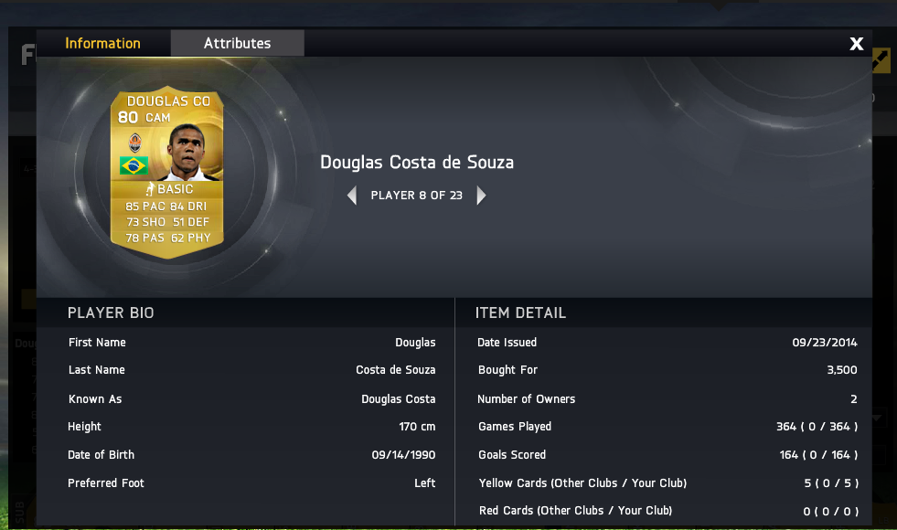Go to next player with right arrow
Screen dimensions: 897x530
[481, 196]
